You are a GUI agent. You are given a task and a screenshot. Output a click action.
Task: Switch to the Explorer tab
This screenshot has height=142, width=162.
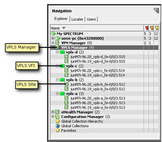click(61, 19)
